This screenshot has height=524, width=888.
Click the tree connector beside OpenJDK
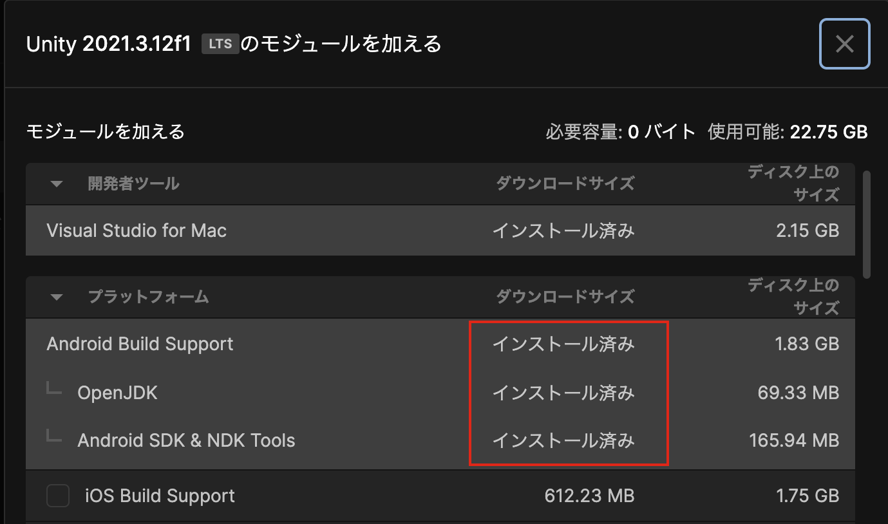click(x=54, y=389)
